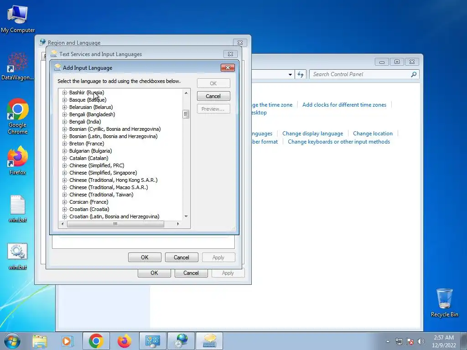Open DataWagon desktop shortcut
This screenshot has height=350, width=467.
click(x=18, y=66)
